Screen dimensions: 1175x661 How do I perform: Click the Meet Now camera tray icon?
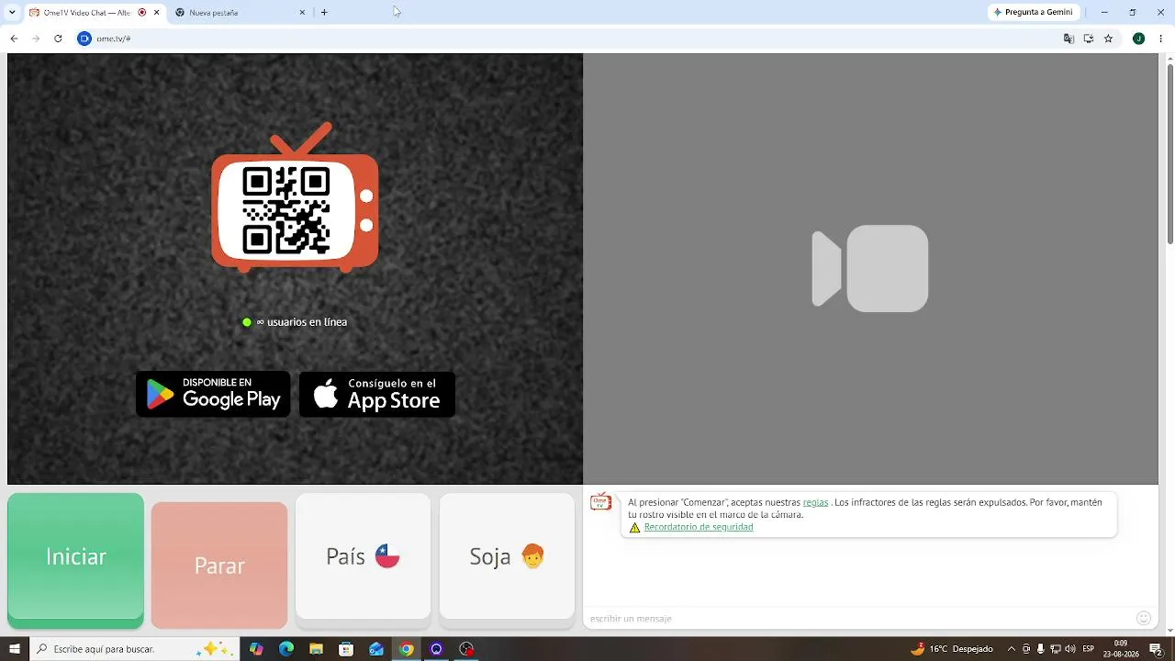coord(1026,649)
